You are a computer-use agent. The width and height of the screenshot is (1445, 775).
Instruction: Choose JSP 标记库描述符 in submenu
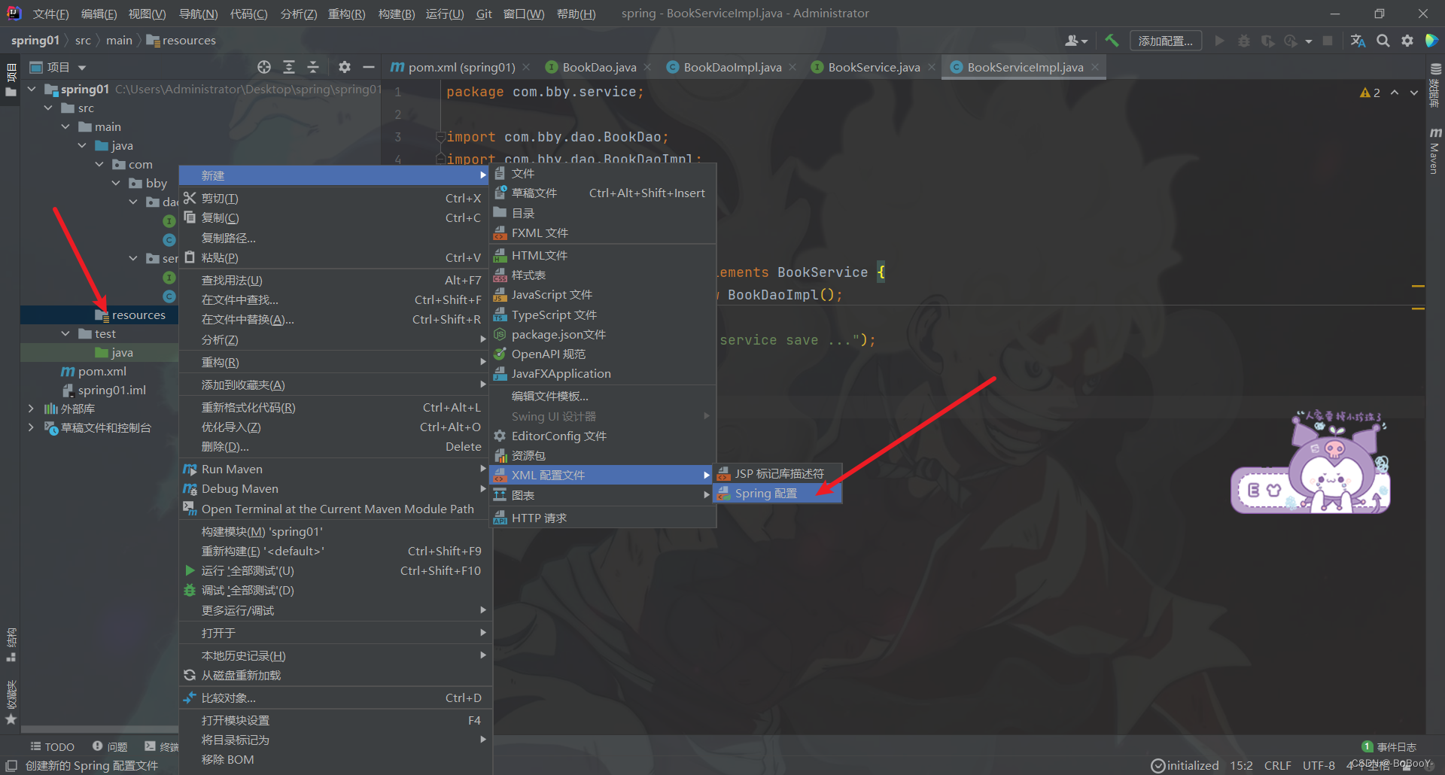(777, 474)
